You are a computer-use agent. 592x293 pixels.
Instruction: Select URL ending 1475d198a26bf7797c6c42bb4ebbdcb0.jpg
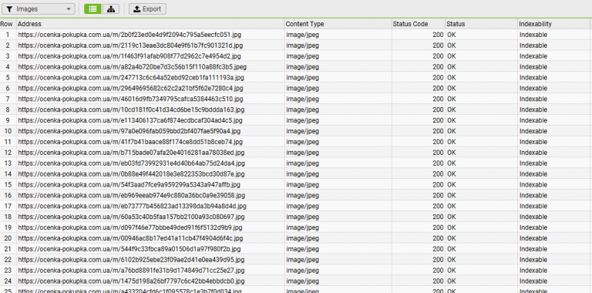click(131, 281)
